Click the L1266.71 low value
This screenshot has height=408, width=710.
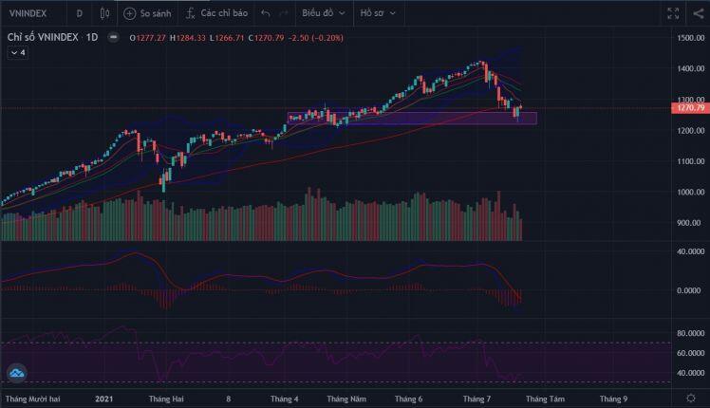point(227,38)
